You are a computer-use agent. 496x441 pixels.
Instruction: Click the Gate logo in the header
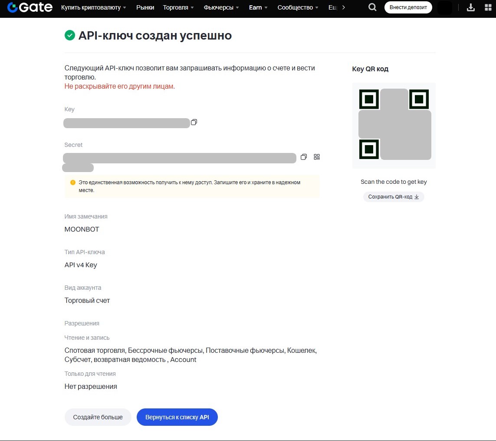[x=30, y=7]
